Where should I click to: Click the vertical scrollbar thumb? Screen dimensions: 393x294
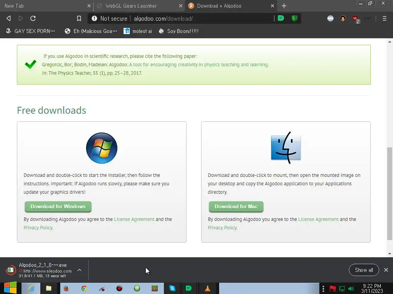click(390, 194)
